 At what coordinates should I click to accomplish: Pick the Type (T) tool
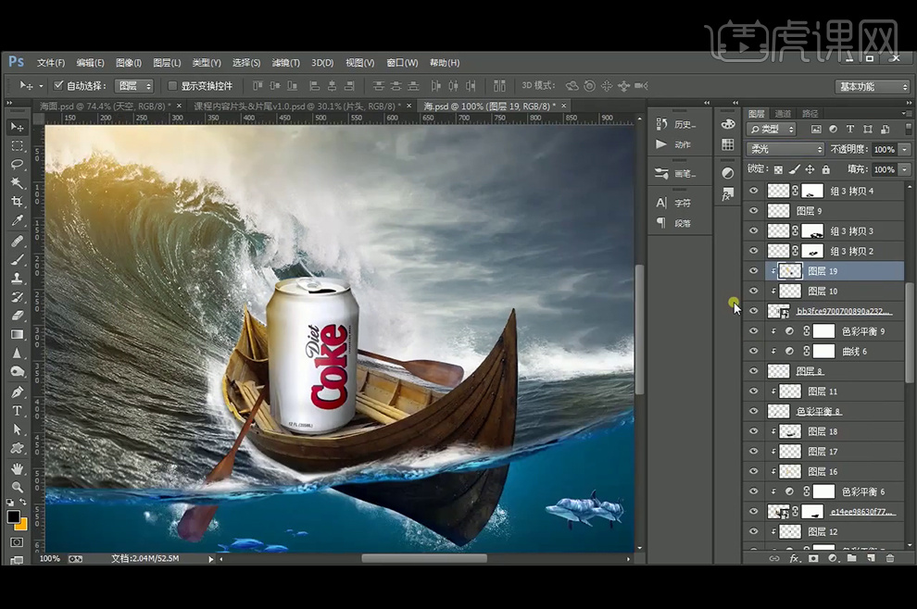pos(17,411)
